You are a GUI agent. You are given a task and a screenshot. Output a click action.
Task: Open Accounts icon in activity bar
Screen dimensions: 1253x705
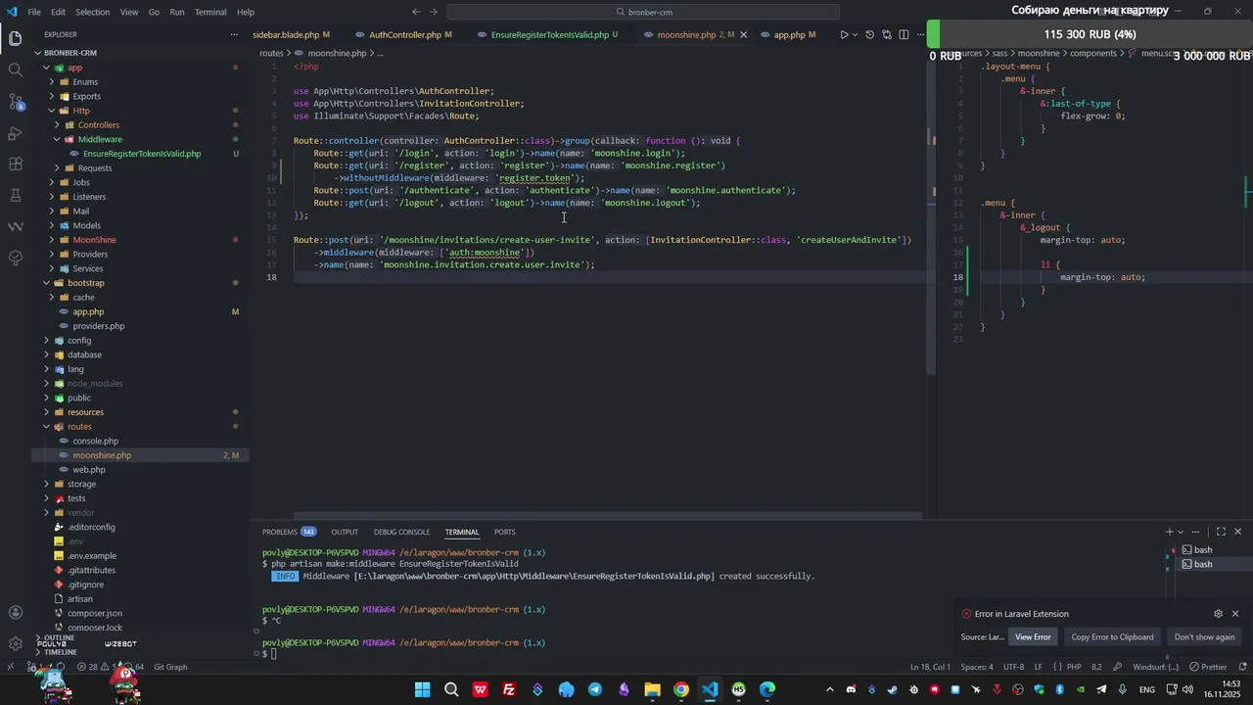coord(15,613)
